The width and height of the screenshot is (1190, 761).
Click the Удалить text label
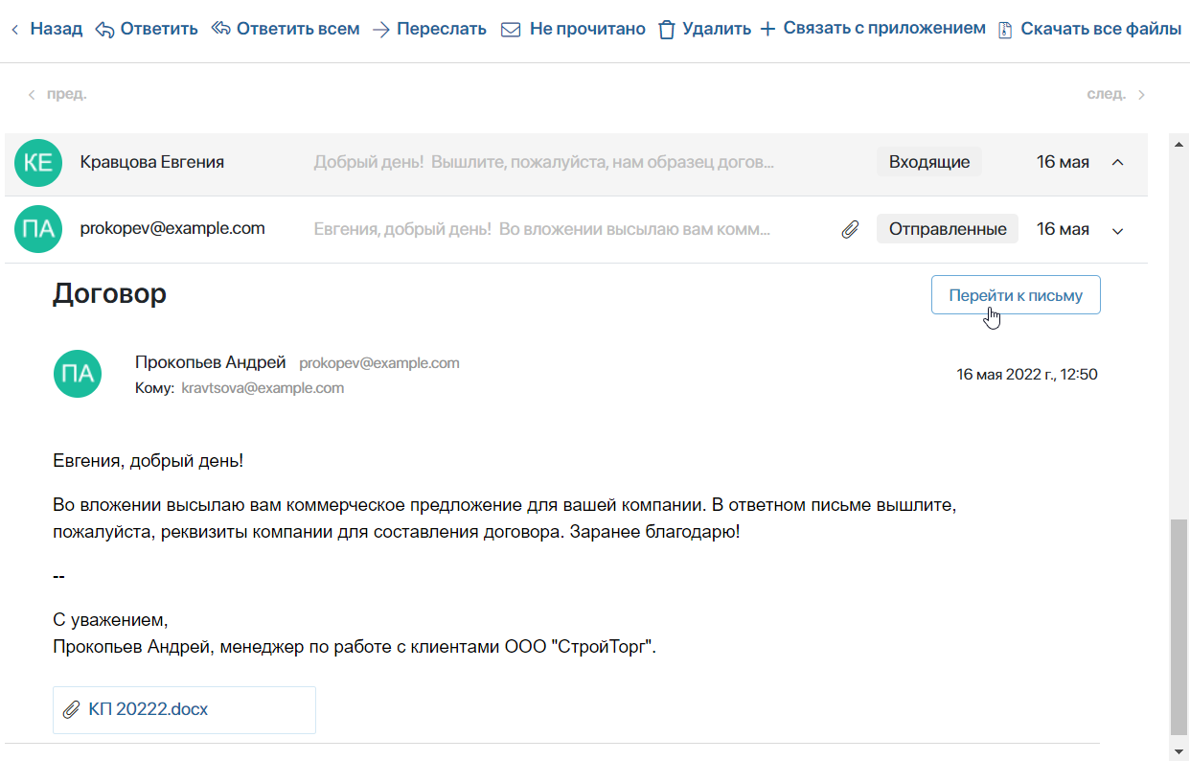717,29
